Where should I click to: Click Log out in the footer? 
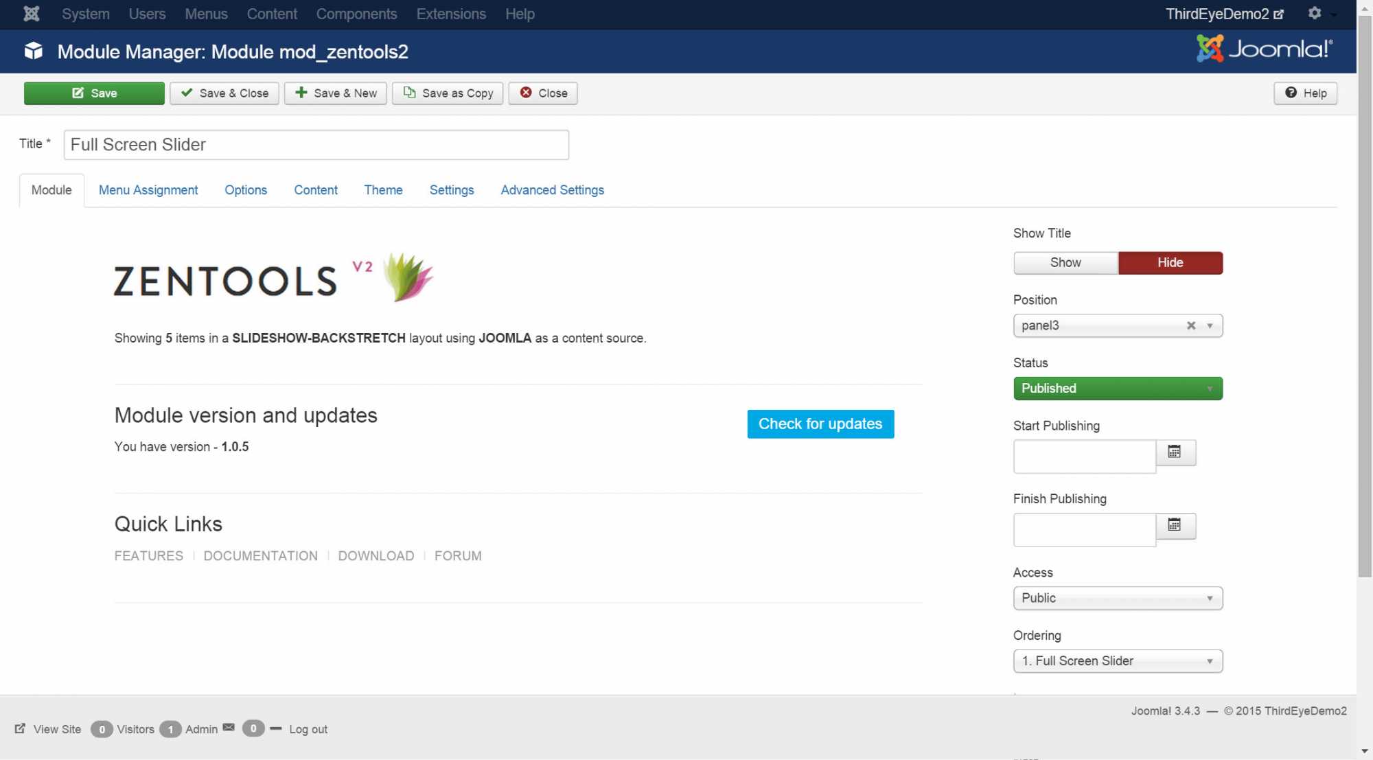308,729
